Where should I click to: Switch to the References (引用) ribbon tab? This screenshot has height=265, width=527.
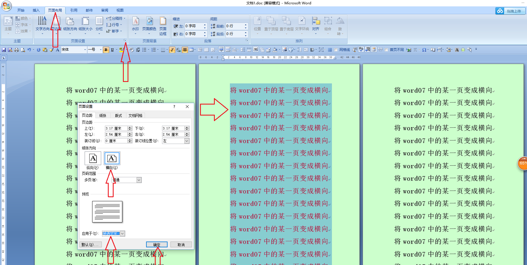pyautogui.click(x=74, y=10)
